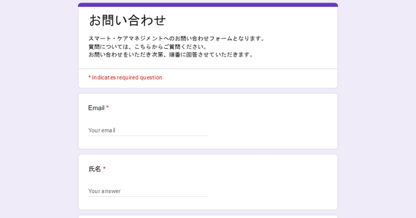Click the red asterisk beside 氏名
Image resolution: width=416 pixels, height=218 pixels.
point(104,169)
